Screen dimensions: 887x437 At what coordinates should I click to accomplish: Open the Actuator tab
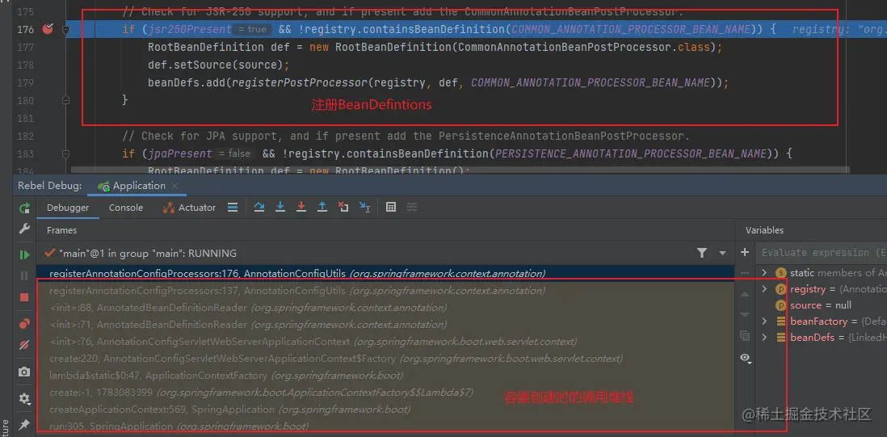[190, 208]
